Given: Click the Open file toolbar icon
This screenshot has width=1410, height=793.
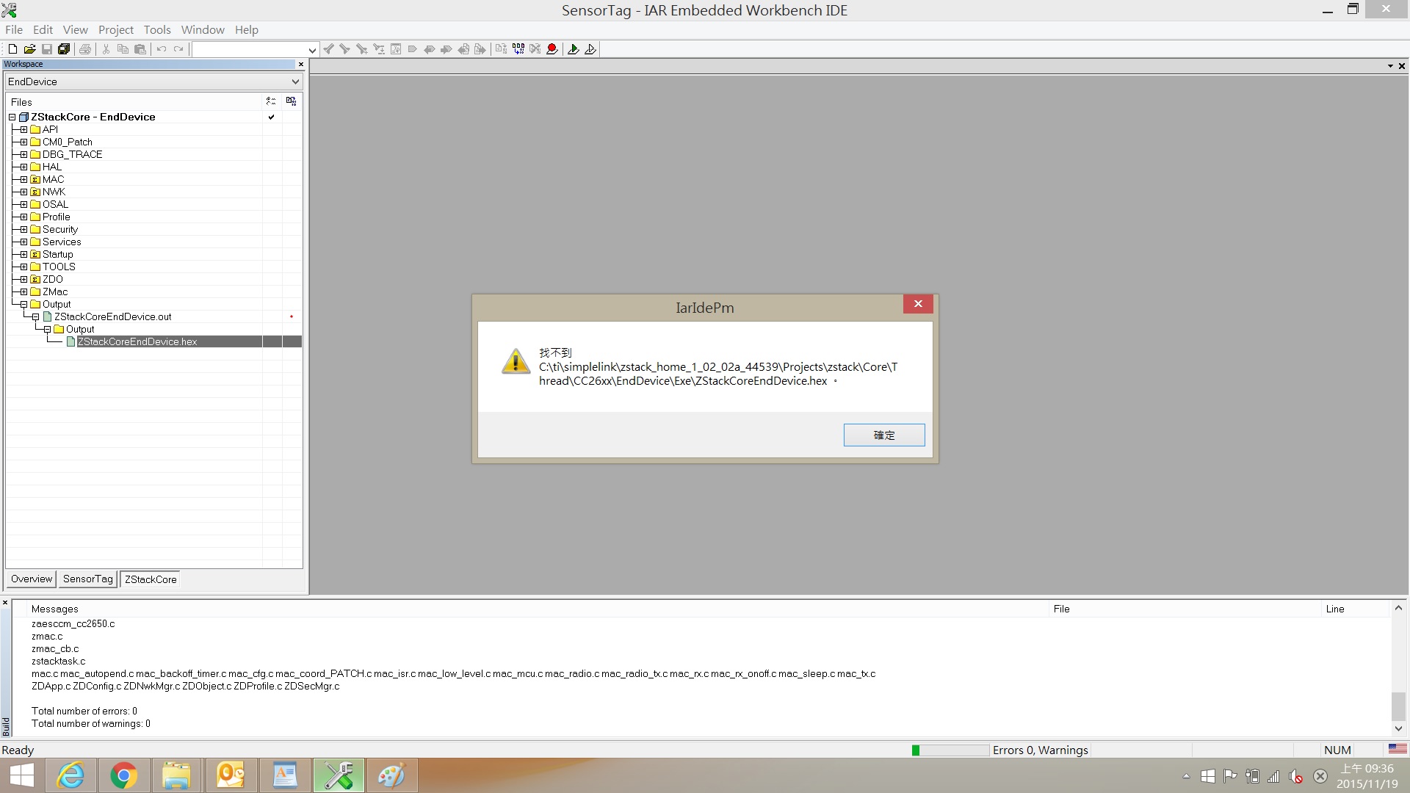Looking at the screenshot, I should 29,49.
